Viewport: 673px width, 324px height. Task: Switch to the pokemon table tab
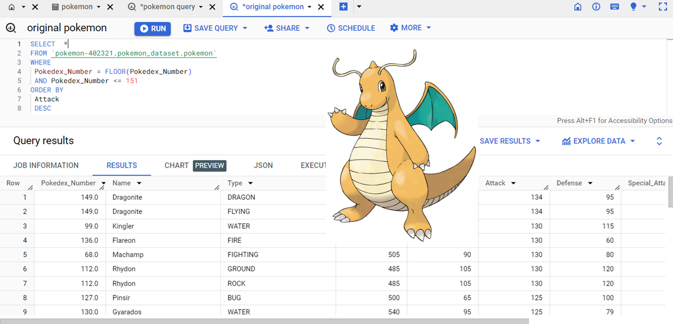(x=72, y=7)
